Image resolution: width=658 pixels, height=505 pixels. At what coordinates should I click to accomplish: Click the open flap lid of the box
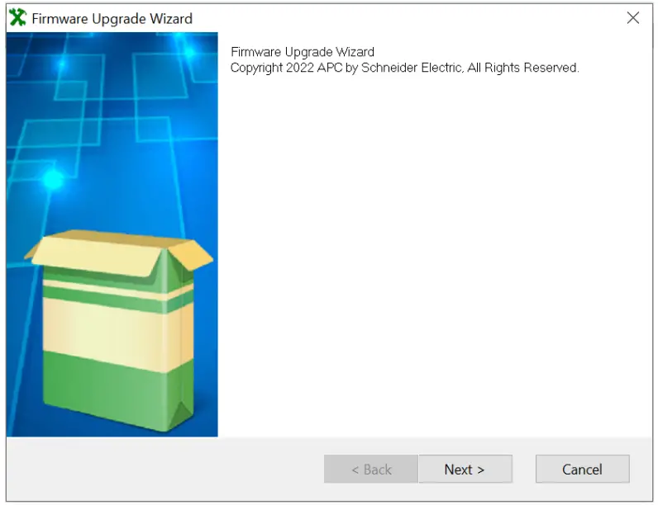pyautogui.click(x=119, y=251)
